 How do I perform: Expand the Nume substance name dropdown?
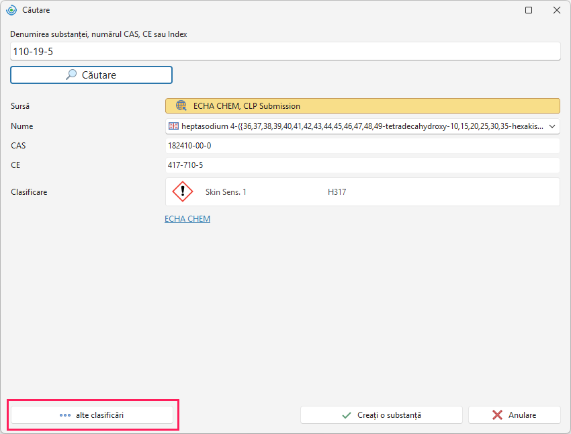(x=552, y=126)
